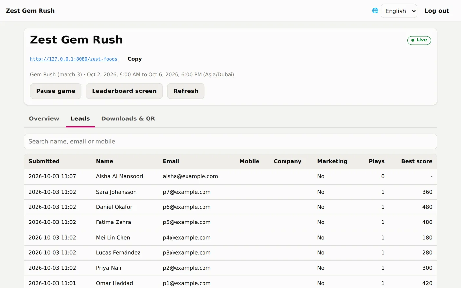Open the Leaderboard screen
461x288 pixels.
pos(124,91)
